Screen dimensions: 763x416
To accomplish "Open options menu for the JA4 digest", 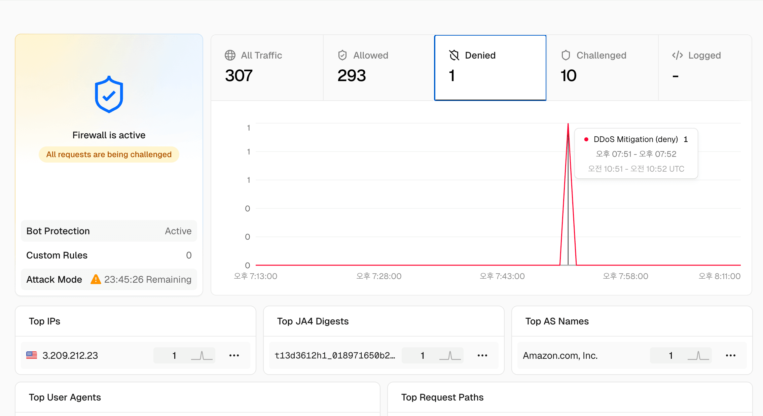I will (482, 355).
